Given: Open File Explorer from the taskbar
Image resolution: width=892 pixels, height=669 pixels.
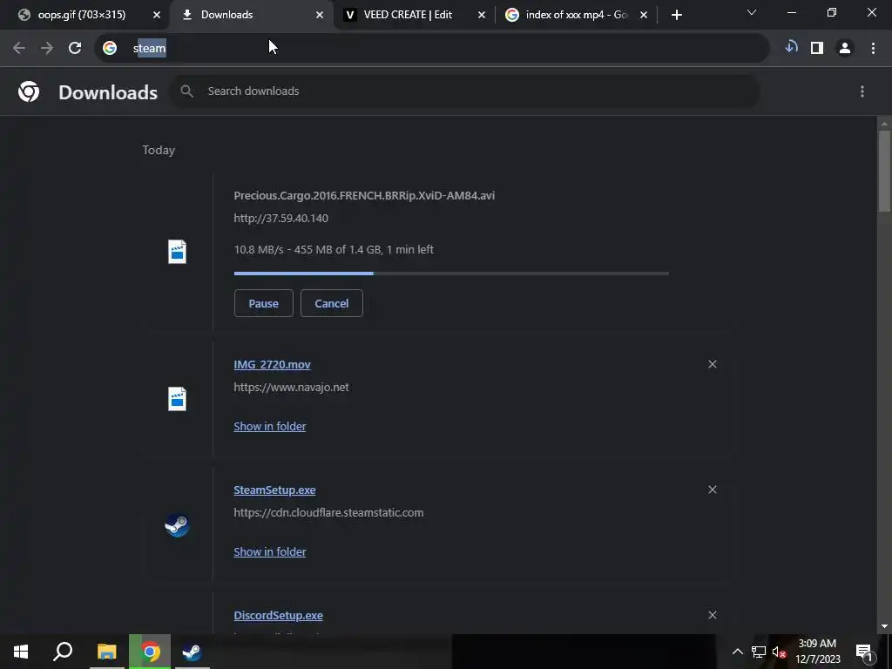Looking at the screenshot, I should (x=107, y=652).
